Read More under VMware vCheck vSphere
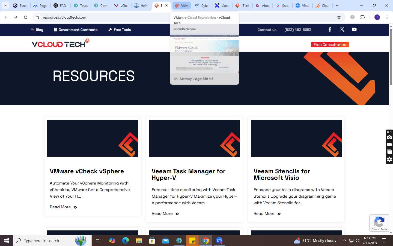Image resolution: width=393 pixels, height=246 pixels. (x=63, y=207)
